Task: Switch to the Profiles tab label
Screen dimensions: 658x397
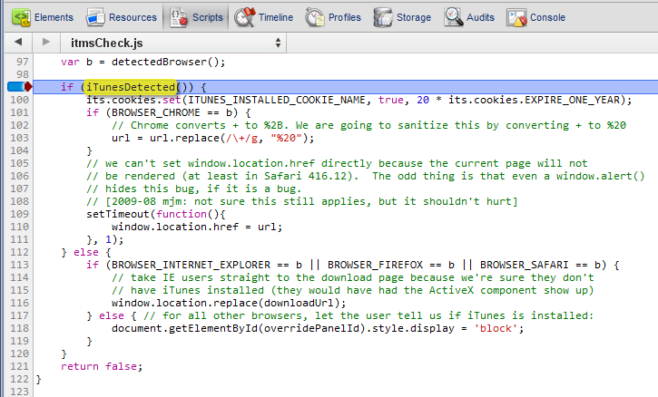Action: (x=345, y=17)
